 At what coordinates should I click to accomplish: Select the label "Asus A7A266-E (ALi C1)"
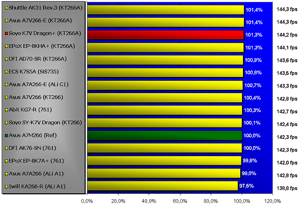(39, 85)
